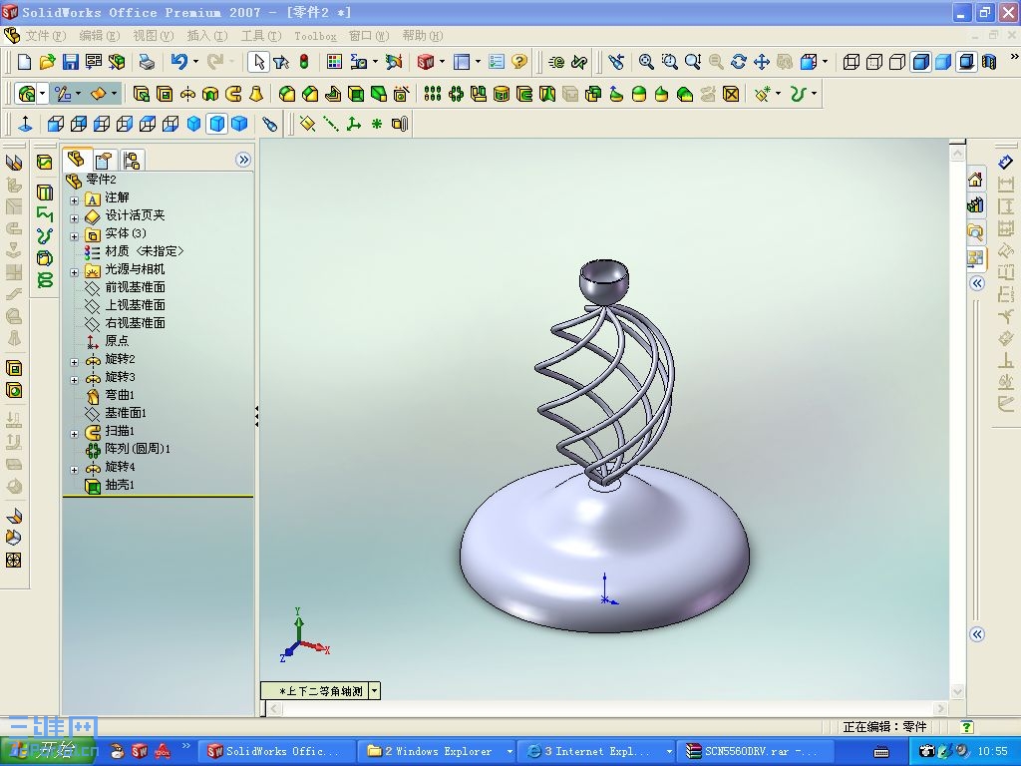1021x766 pixels.
Task: Expand the 注解 tree node
Action: point(74,200)
